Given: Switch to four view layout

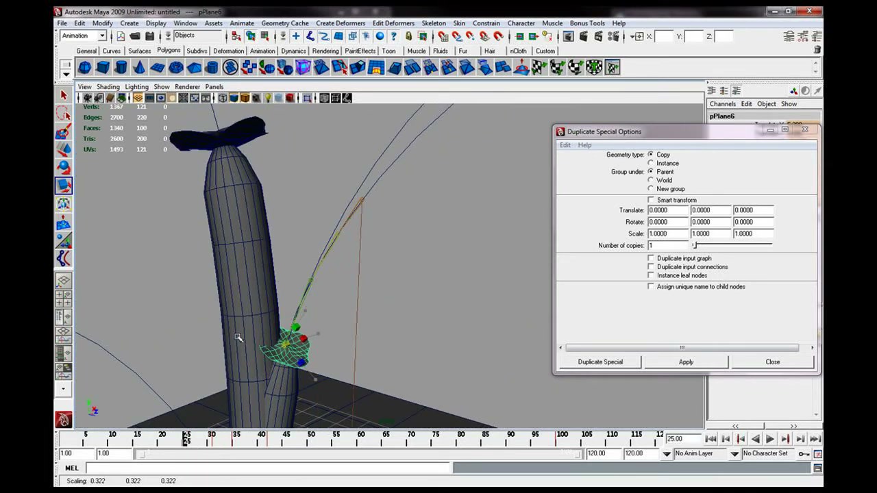Looking at the screenshot, I should click(x=64, y=299).
